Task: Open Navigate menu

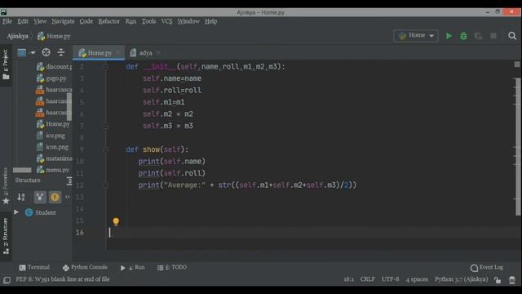Action: (63, 21)
